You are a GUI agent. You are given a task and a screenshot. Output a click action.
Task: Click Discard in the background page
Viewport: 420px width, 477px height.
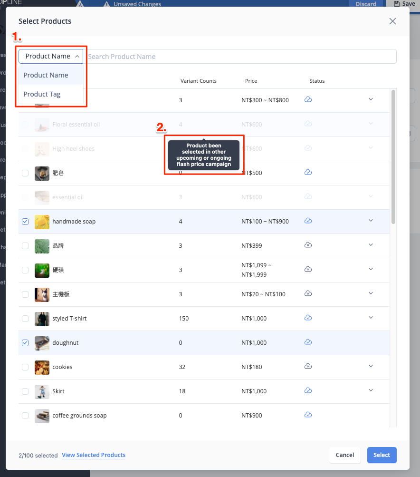click(366, 4)
